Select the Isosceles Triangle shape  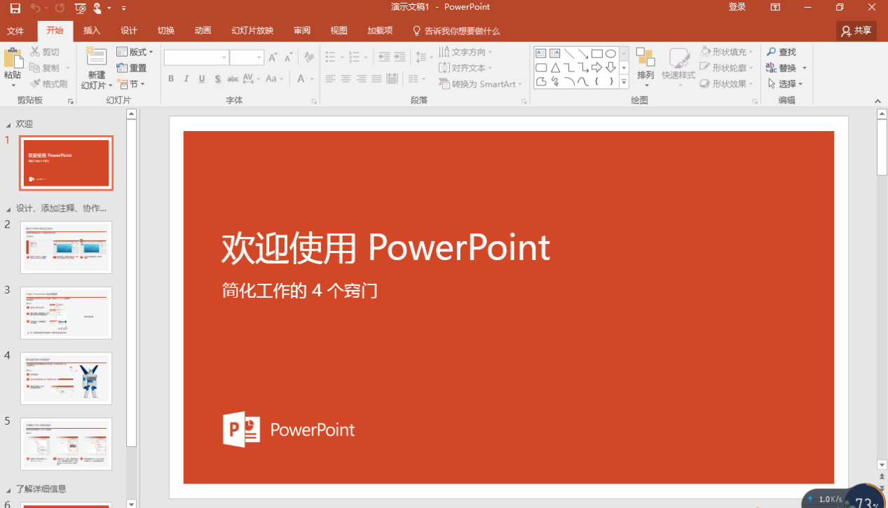pos(555,67)
